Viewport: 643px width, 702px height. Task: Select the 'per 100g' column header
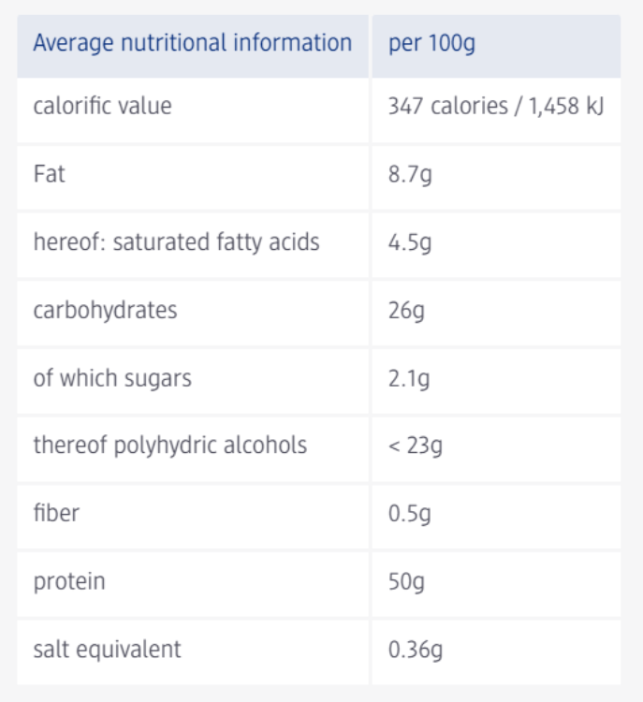[x=431, y=43]
